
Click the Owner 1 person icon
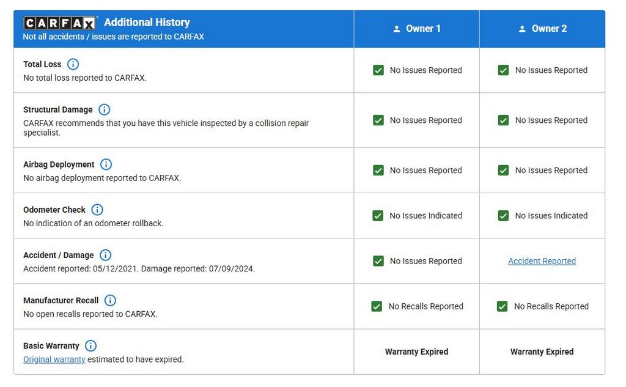coord(397,29)
